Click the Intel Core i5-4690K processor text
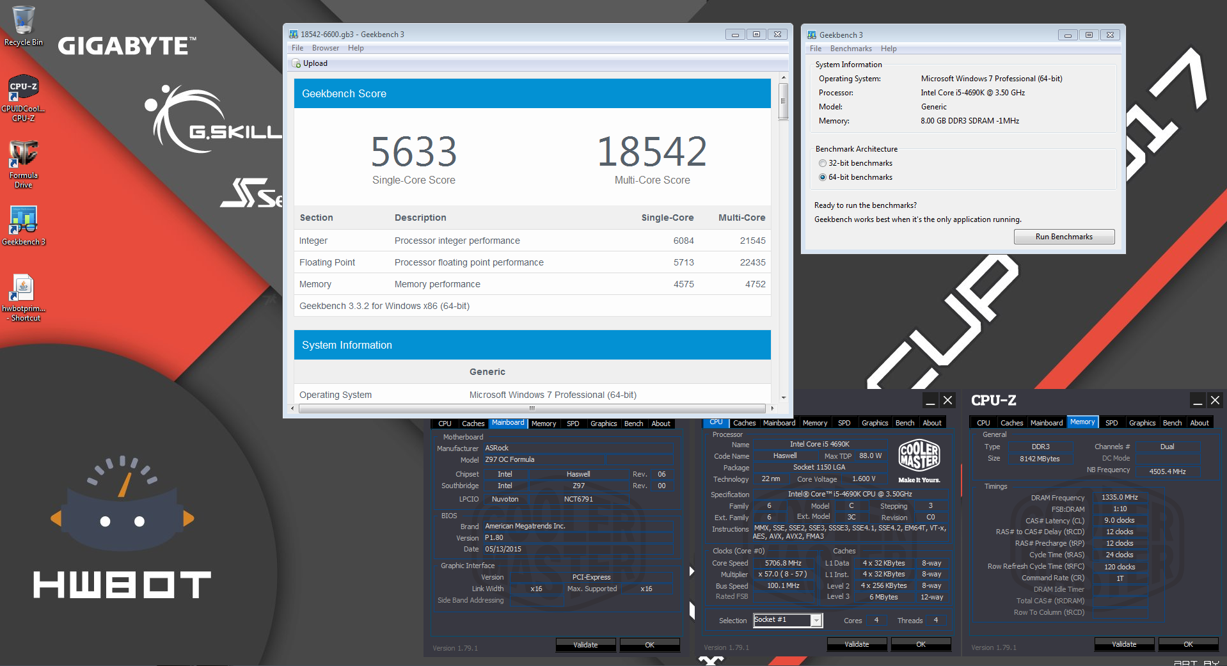Viewport: 1227px width, 666px height. [x=972, y=93]
